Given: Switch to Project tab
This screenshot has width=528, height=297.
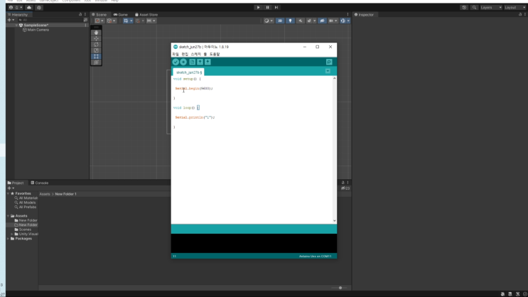Looking at the screenshot, I should pos(16,183).
